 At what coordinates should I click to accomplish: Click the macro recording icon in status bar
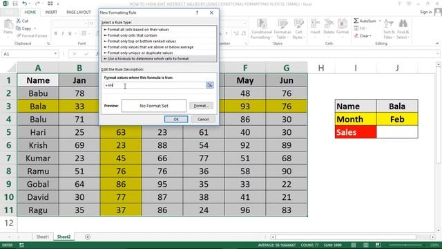point(21,245)
